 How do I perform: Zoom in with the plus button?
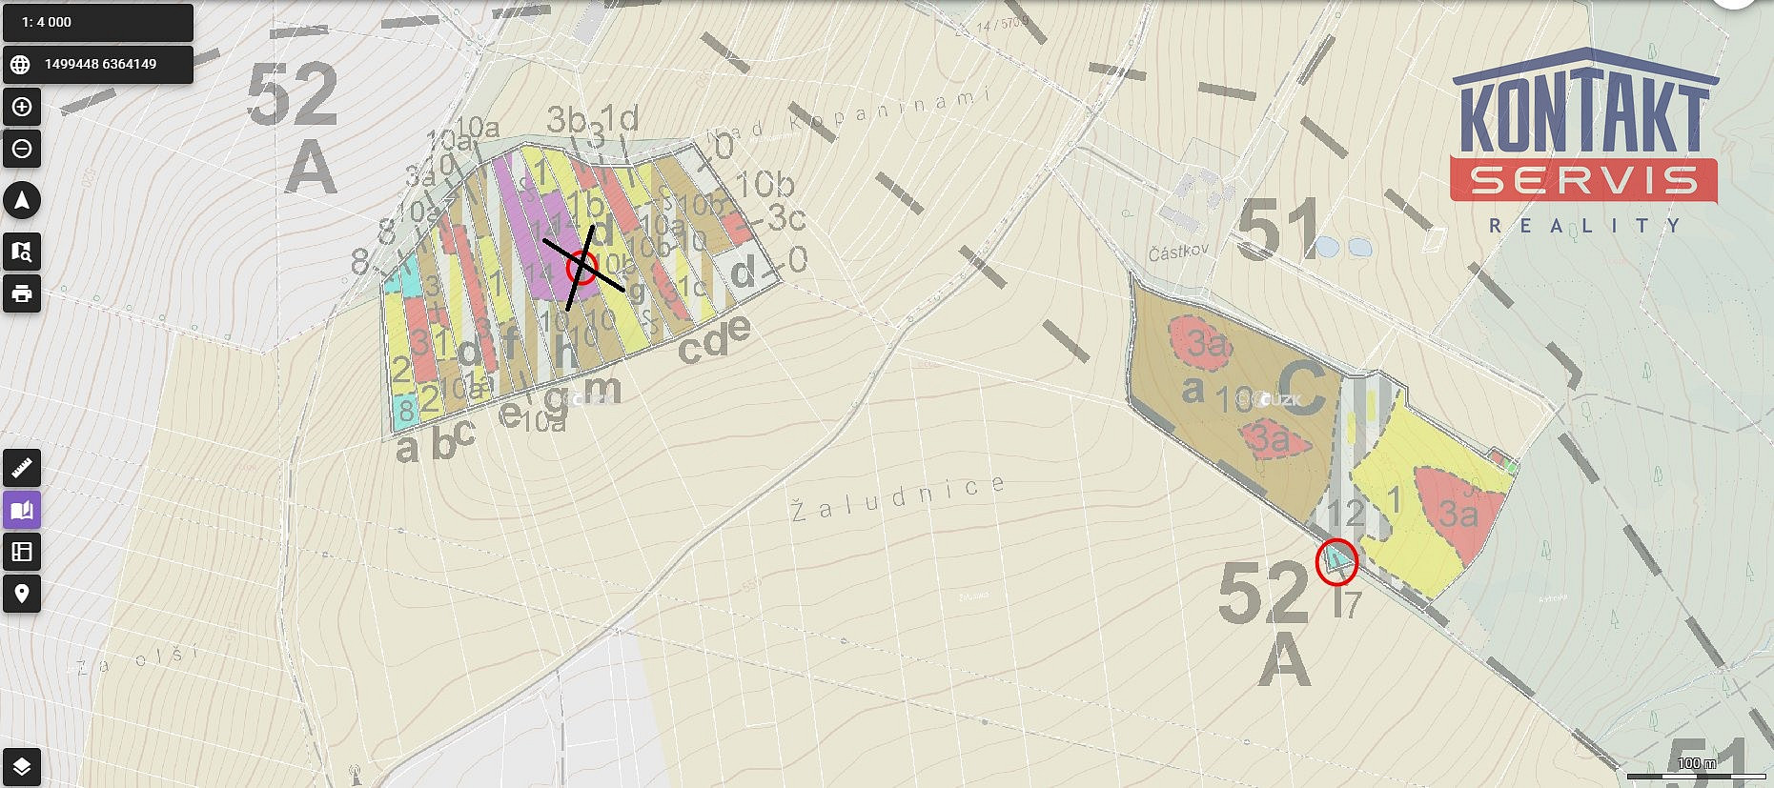(x=22, y=107)
